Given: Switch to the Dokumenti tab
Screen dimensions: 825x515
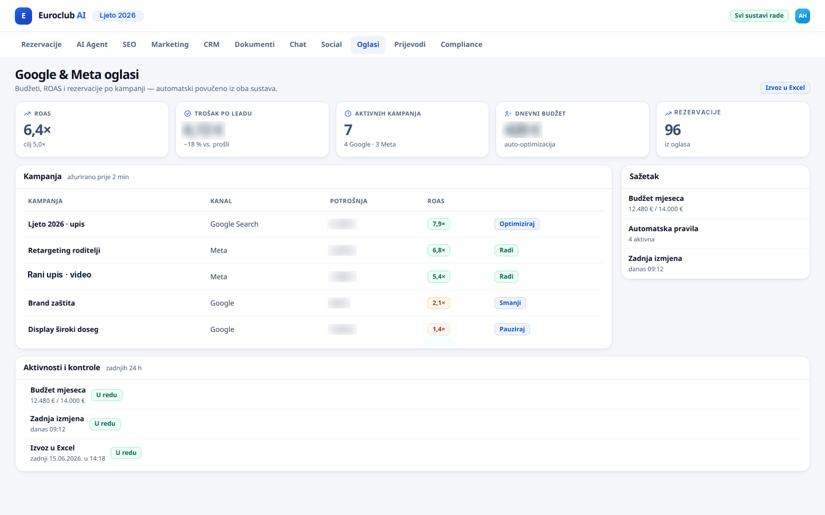Looking at the screenshot, I should [x=254, y=45].
